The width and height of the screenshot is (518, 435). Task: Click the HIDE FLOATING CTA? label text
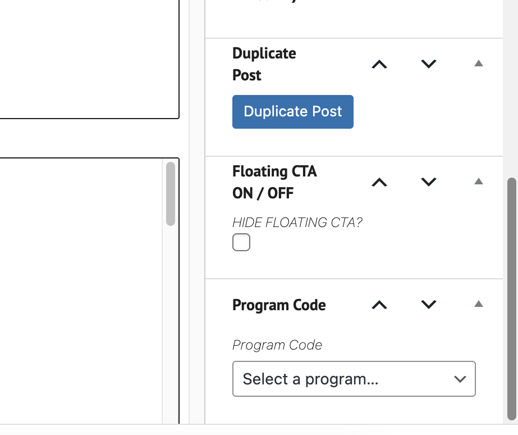[297, 223]
